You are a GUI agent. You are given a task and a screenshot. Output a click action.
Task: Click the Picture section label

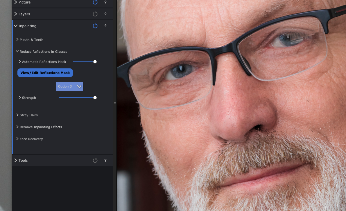[x=24, y=2]
